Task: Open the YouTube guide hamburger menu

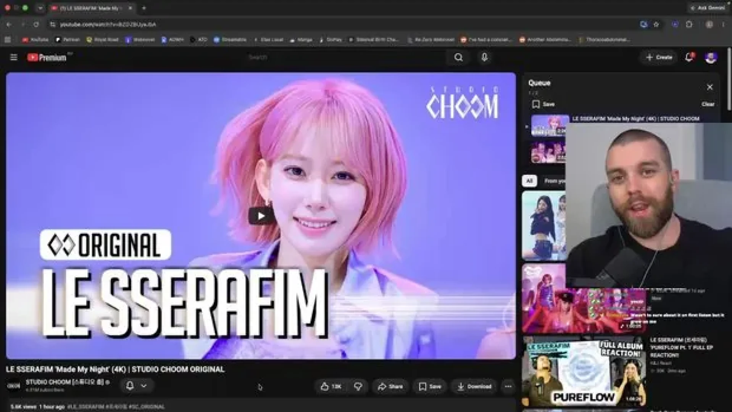Action: (x=14, y=57)
